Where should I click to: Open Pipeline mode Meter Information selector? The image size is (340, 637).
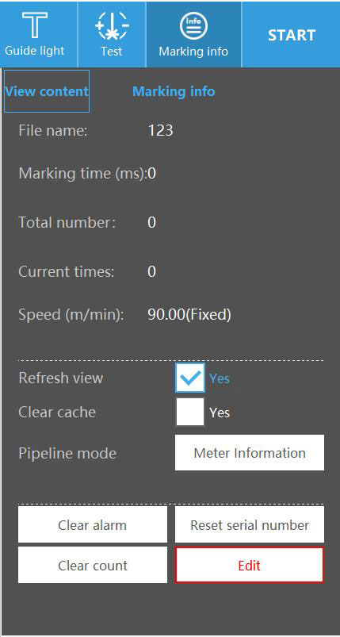click(250, 452)
